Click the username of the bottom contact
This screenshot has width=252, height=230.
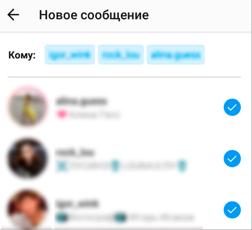point(77,203)
